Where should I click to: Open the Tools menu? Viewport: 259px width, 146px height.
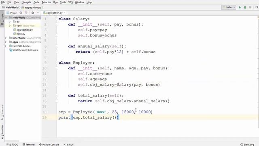click(63, 2)
